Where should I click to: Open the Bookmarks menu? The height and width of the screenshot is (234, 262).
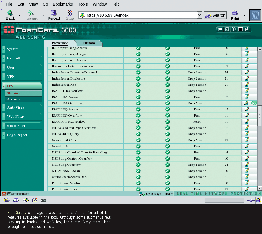click(63, 4)
